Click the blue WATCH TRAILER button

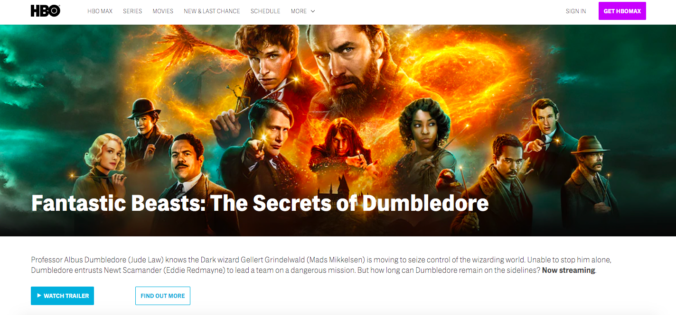click(x=62, y=296)
